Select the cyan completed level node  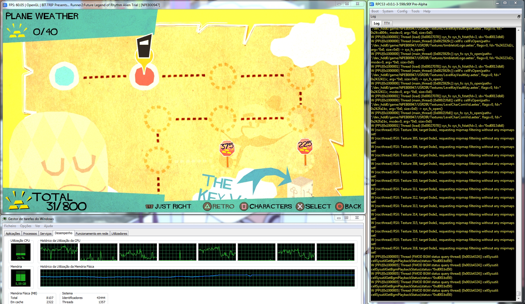click(64, 76)
